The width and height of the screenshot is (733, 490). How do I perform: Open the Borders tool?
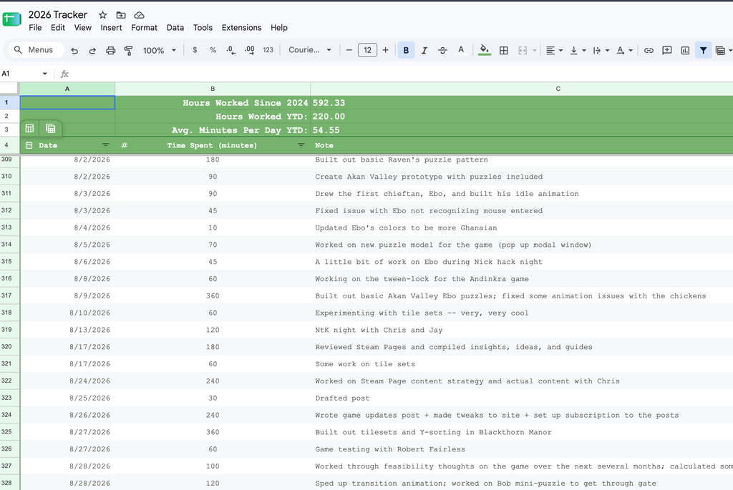pyautogui.click(x=503, y=51)
